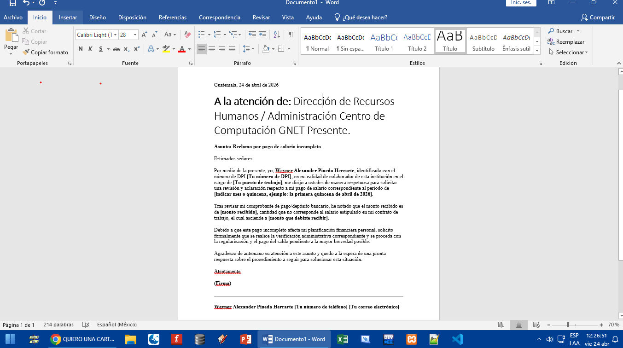The width and height of the screenshot is (623, 348).
Task: Increase font size with grow icon
Action: click(144, 35)
